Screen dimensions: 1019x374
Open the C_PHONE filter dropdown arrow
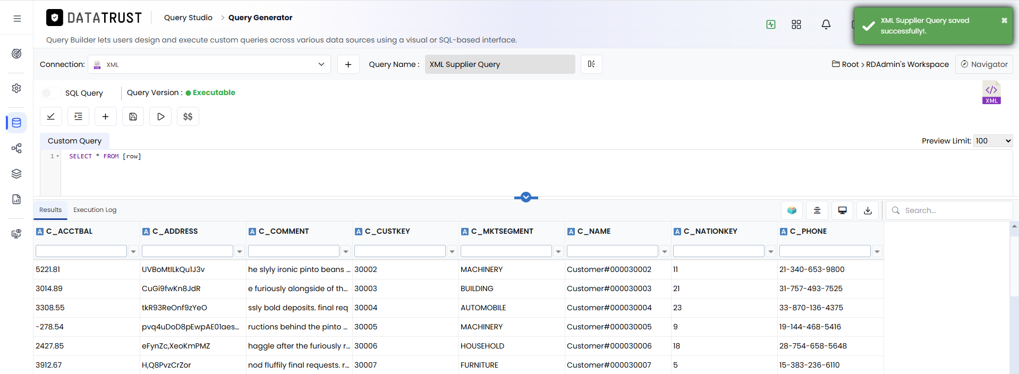point(877,251)
